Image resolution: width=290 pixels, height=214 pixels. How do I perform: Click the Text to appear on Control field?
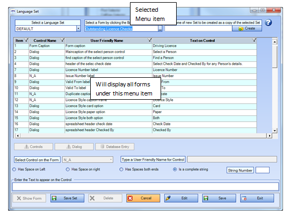[x=146, y=187]
